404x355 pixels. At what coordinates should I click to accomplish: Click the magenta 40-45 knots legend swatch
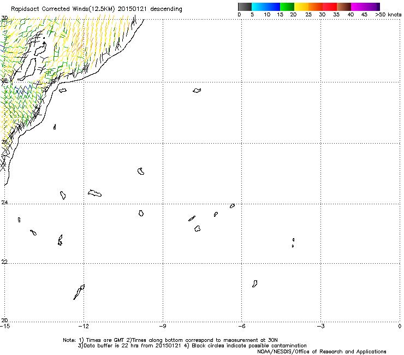[358, 7]
